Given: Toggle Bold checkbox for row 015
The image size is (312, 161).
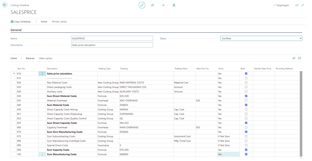Looking at the screenshot, I should point(246,78).
